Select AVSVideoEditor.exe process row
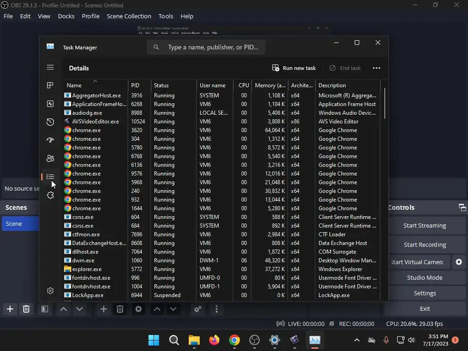Image resolution: width=468 pixels, height=351 pixels. 222,122
